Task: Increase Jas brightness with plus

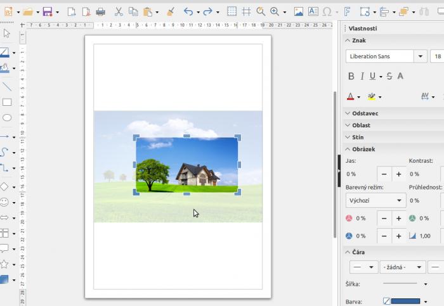Action: coord(399,174)
